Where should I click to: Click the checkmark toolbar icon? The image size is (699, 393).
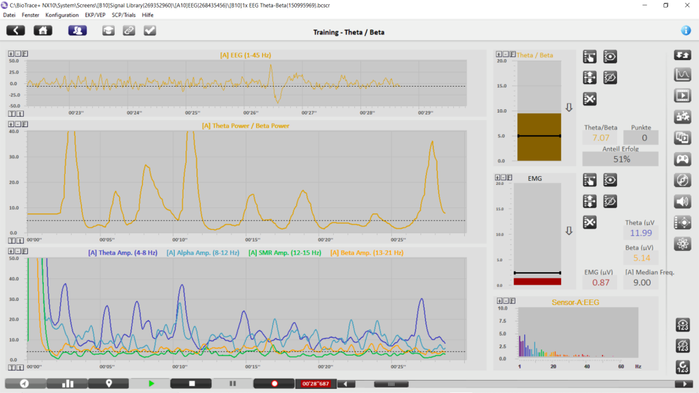(149, 30)
